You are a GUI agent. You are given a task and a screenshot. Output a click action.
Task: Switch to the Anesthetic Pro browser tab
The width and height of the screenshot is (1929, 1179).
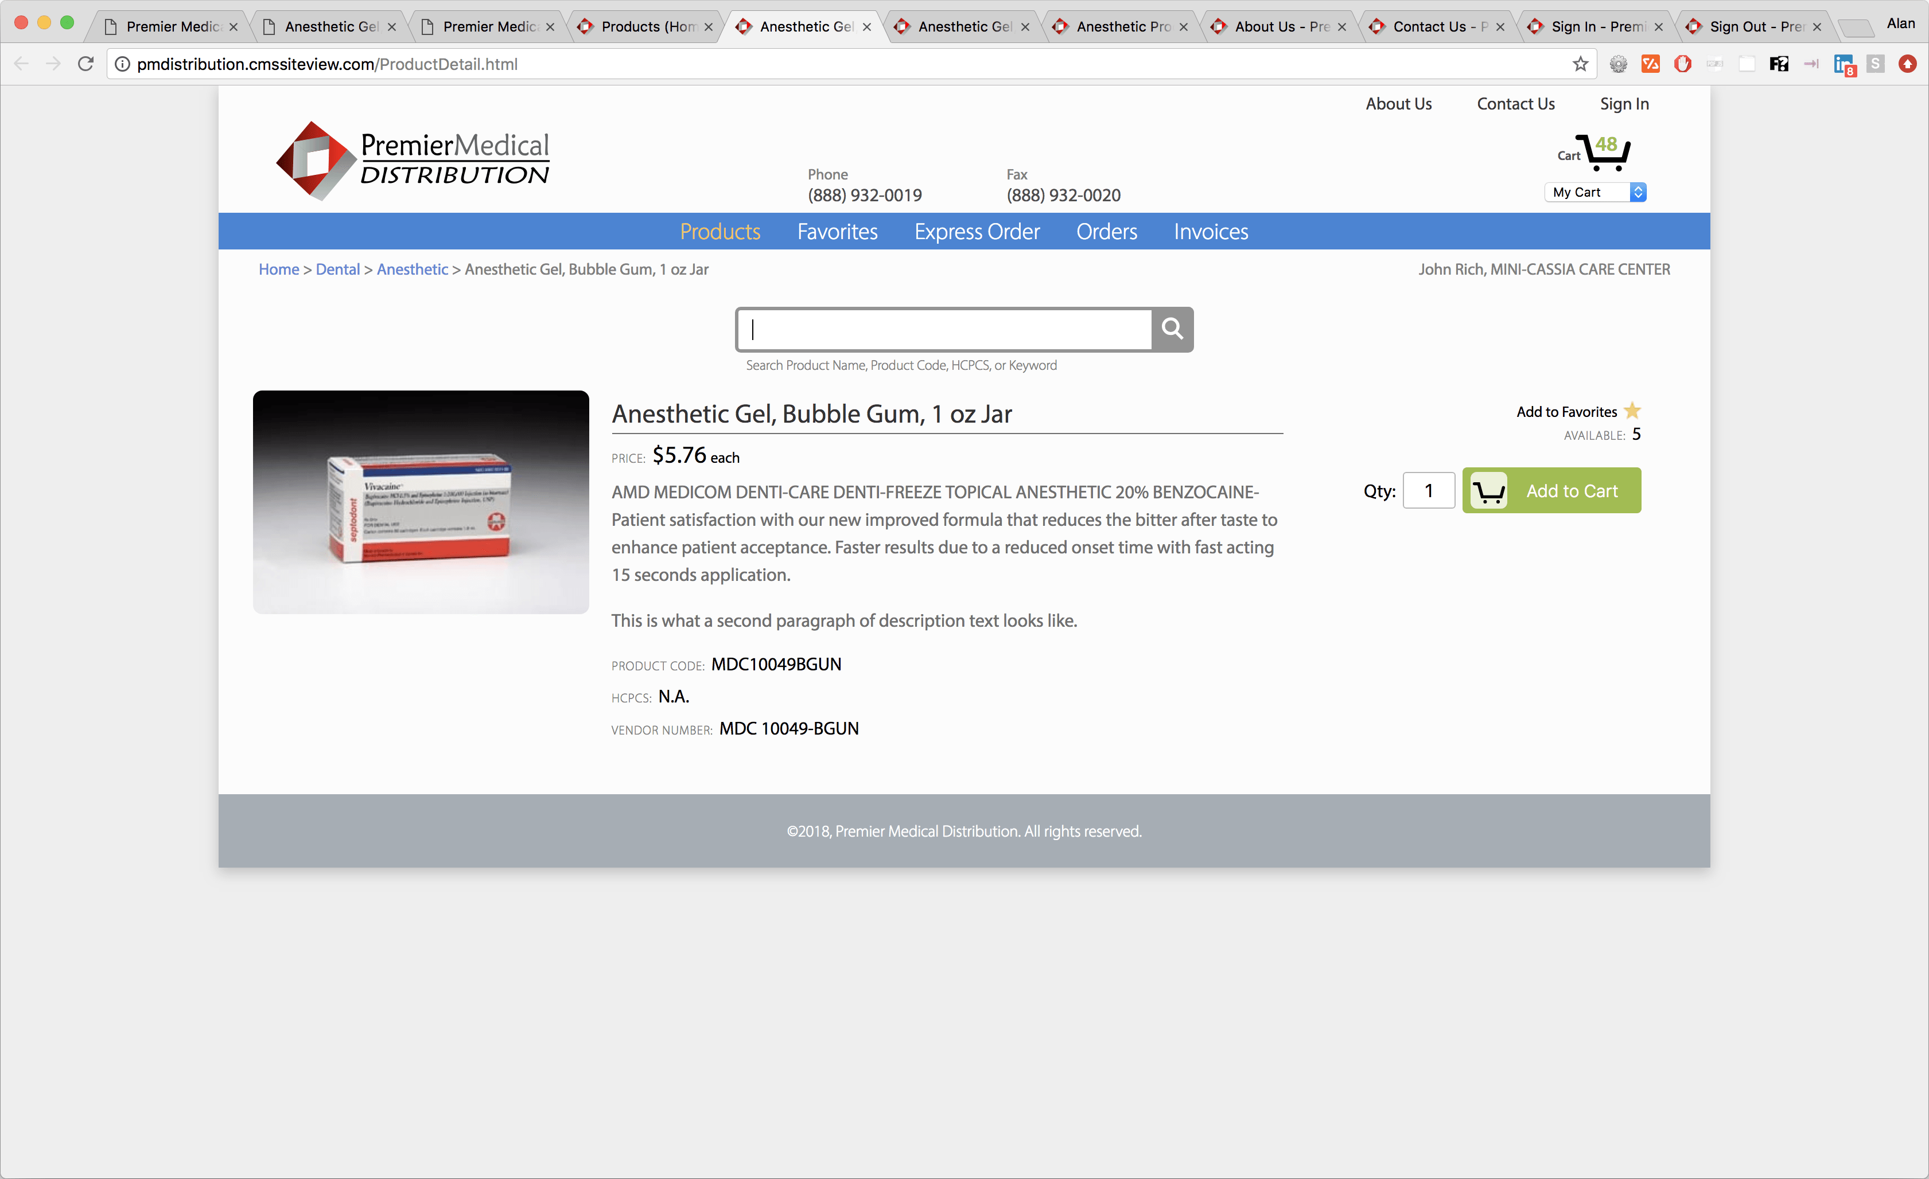(1121, 26)
